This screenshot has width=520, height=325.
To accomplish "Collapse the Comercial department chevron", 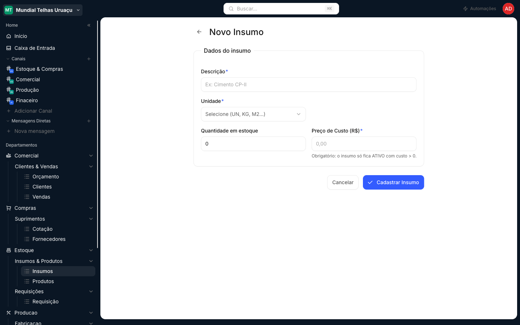I will pyautogui.click(x=91, y=156).
